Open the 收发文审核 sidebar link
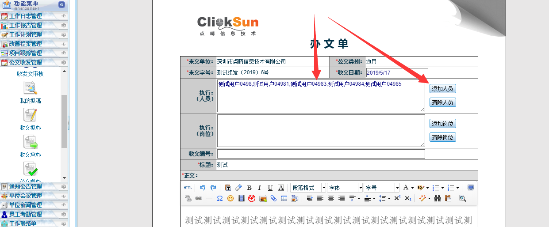Image resolution: width=549 pixels, height=227 pixels. (x=30, y=74)
